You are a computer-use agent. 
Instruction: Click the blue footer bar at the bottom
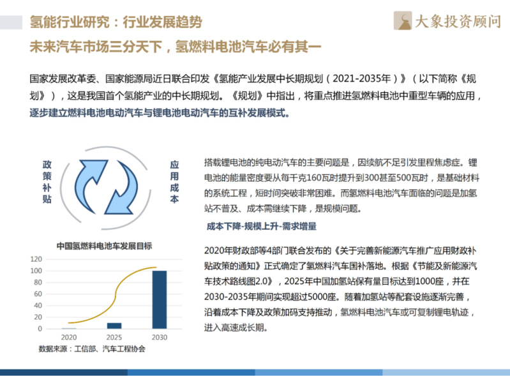click(x=255, y=372)
